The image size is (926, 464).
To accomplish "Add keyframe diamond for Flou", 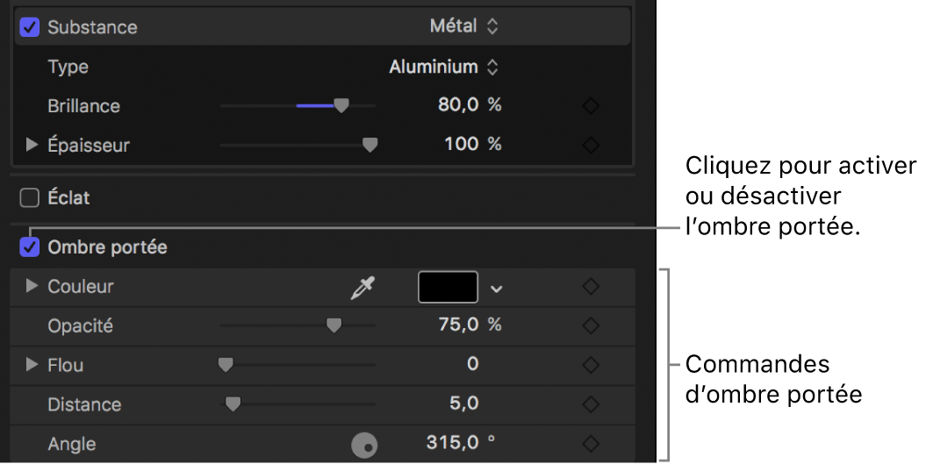I will [x=591, y=366].
